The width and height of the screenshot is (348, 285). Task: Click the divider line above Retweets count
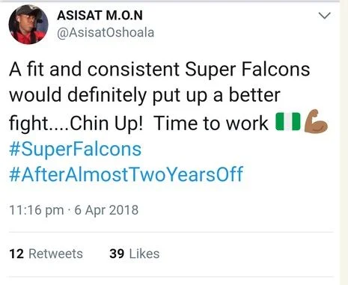pyautogui.click(x=171, y=232)
